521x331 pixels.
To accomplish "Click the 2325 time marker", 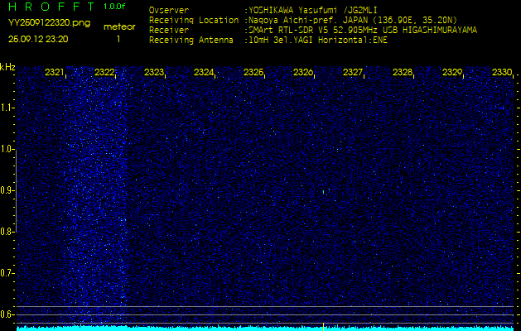I will coord(253,73).
